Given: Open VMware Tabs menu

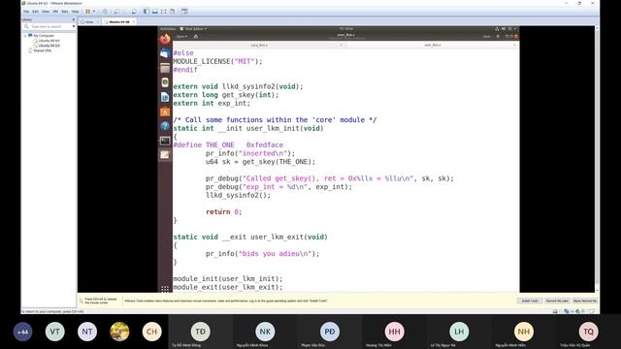Looking at the screenshot, I should (65, 12).
